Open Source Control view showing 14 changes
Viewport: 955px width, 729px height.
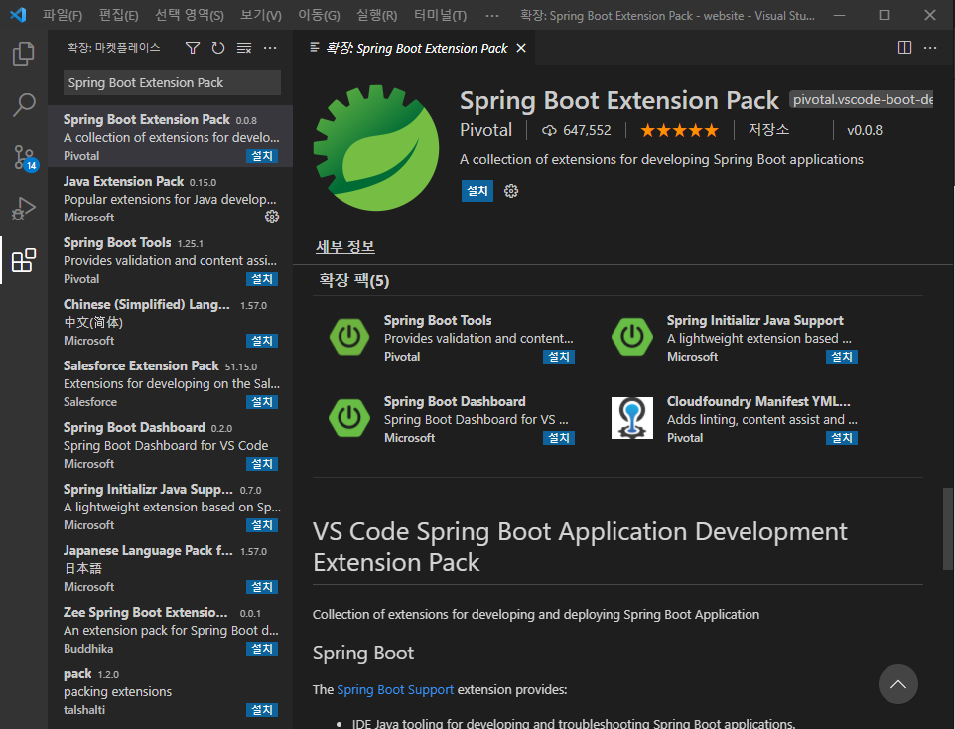[23, 155]
